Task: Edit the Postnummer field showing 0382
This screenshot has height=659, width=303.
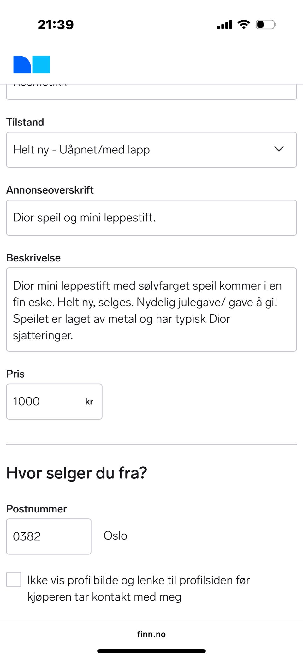Action: pos(49,536)
